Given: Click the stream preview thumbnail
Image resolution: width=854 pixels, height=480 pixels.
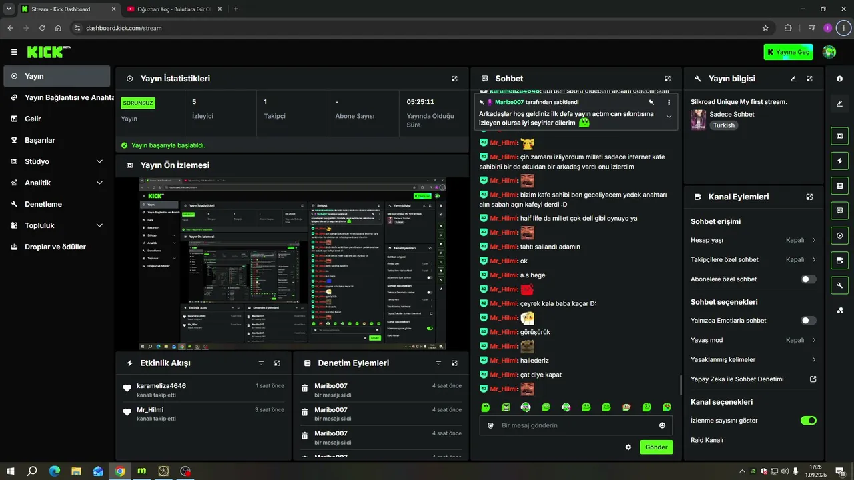Looking at the screenshot, I should point(293,263).
